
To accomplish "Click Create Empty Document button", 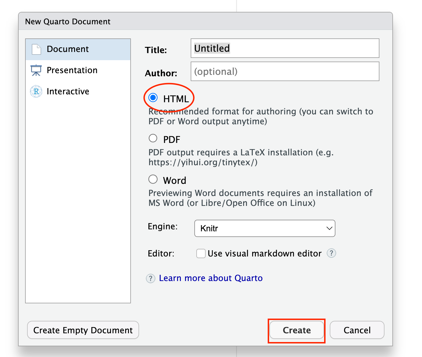I will pyautogui.click(x=83, y=330).
